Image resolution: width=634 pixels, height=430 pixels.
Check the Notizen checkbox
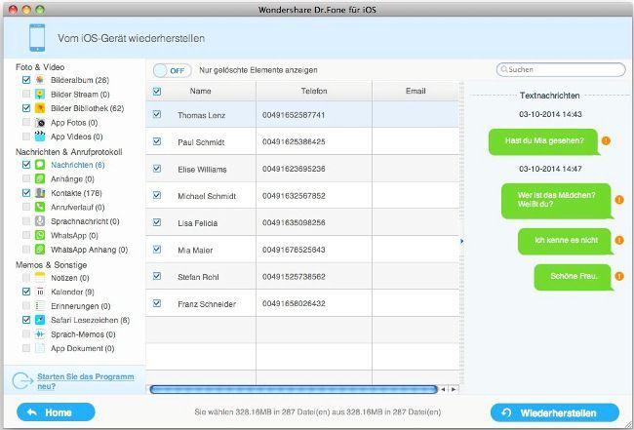pos(26,278)
